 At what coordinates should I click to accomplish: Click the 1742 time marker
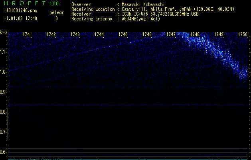pyautogui.click(x=51, y=34)
